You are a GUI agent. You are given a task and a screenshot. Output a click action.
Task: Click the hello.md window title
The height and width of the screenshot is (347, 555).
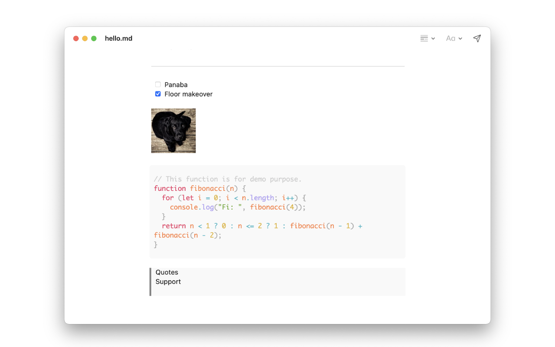coord(118,38)
